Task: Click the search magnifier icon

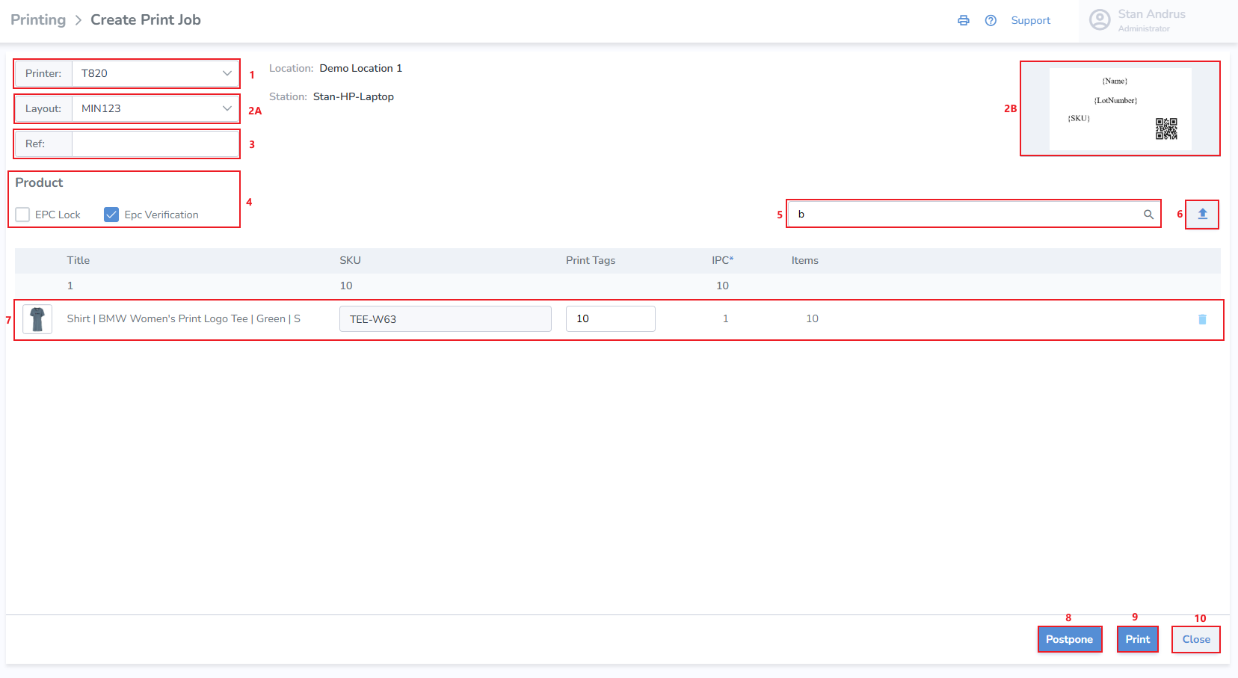Action: (x=1148, y=215)
